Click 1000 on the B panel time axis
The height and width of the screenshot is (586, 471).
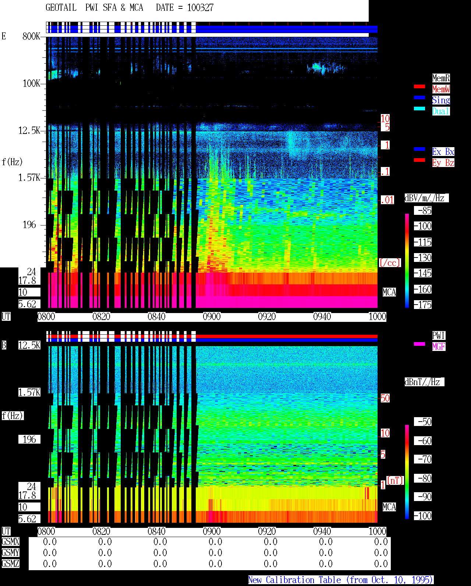pyautogui.click(x=378, y=531)
